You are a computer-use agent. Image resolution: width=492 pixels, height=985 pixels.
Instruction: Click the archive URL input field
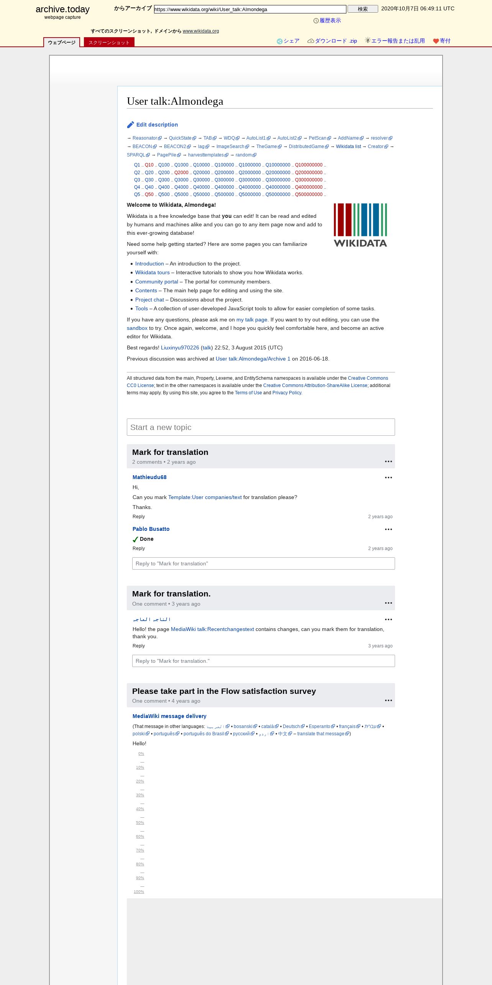tap(250, 9)
